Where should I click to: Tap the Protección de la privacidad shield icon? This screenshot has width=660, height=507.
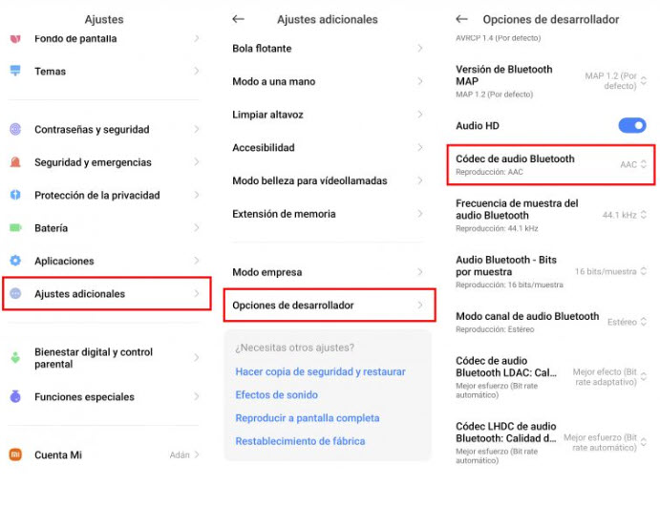pos(15,195)
